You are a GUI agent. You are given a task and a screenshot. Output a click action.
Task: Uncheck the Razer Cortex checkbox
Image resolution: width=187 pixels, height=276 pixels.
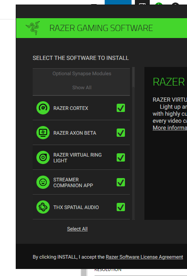click(x=121, y=108)
